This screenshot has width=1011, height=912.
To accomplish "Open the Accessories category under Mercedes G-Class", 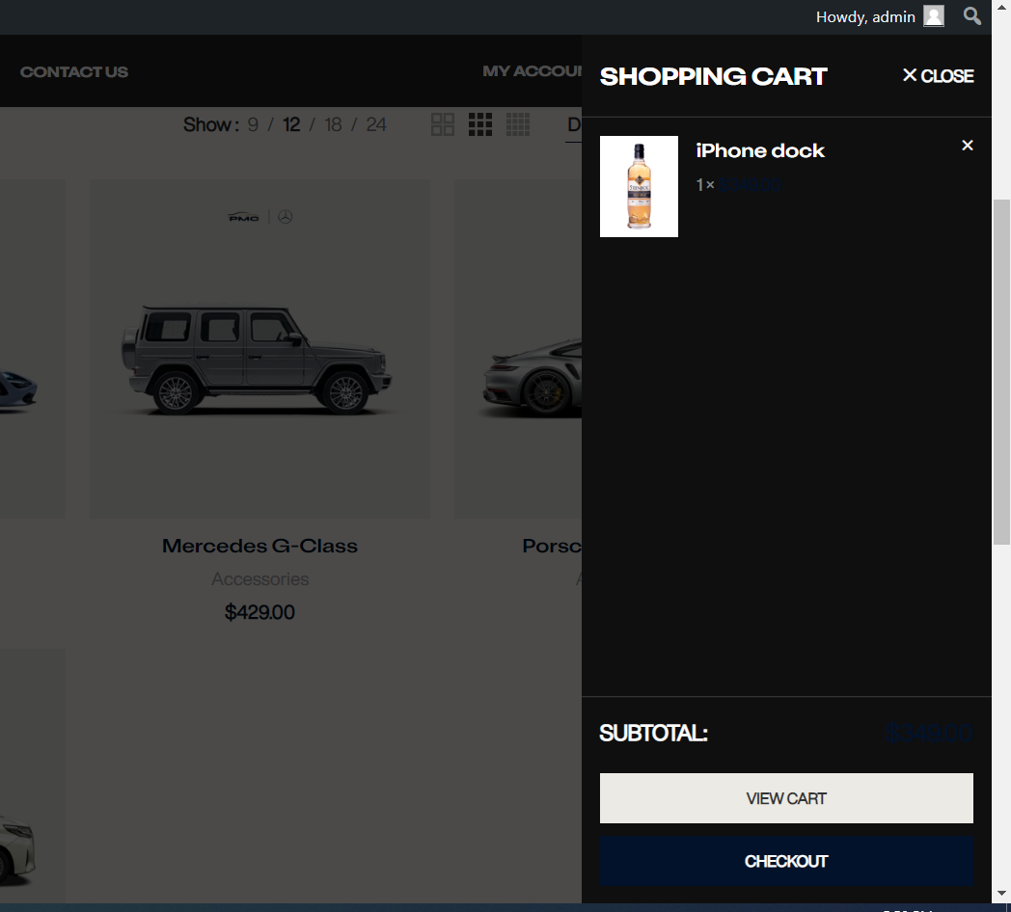I will pos(260,578).
